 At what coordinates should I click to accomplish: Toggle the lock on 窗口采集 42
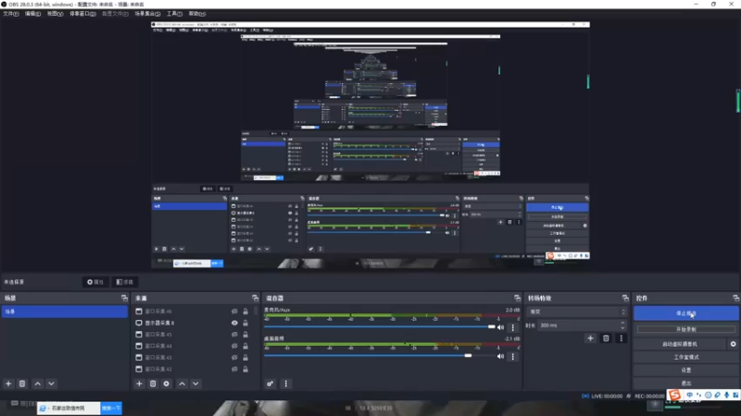(x=245, y=369)
